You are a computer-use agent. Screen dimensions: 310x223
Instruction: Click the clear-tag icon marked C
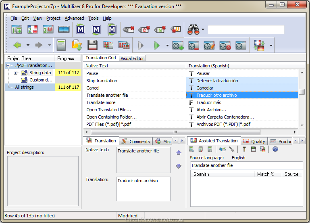(144, 30)
